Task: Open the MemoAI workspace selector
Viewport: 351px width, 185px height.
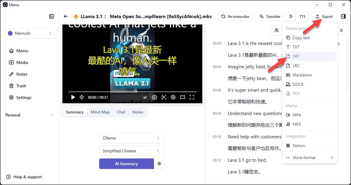Action: point(30,33)
